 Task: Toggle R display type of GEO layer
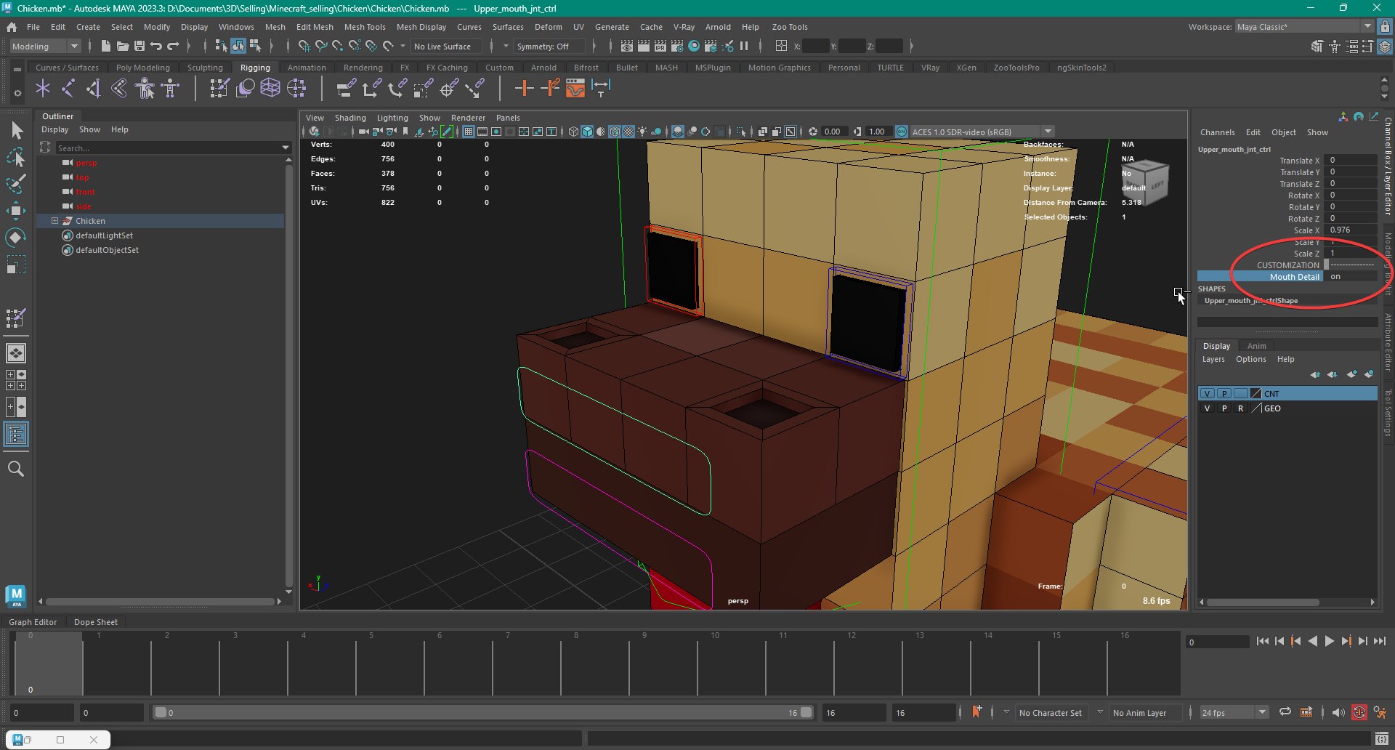[1240, 408]
